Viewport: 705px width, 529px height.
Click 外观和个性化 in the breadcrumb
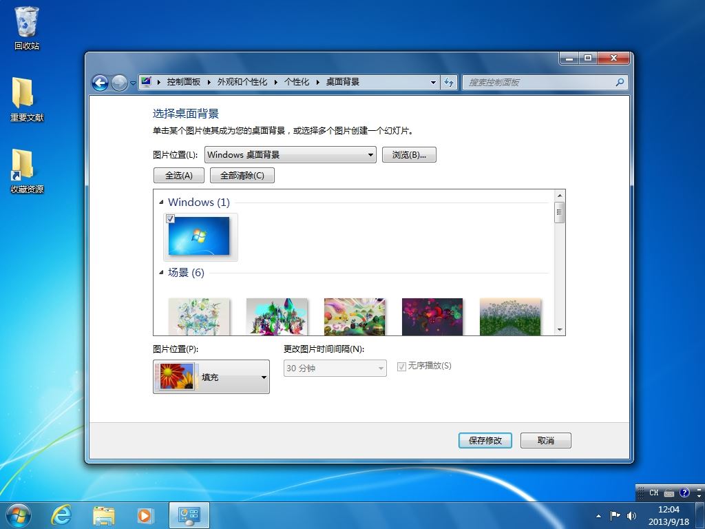(242, 82)
